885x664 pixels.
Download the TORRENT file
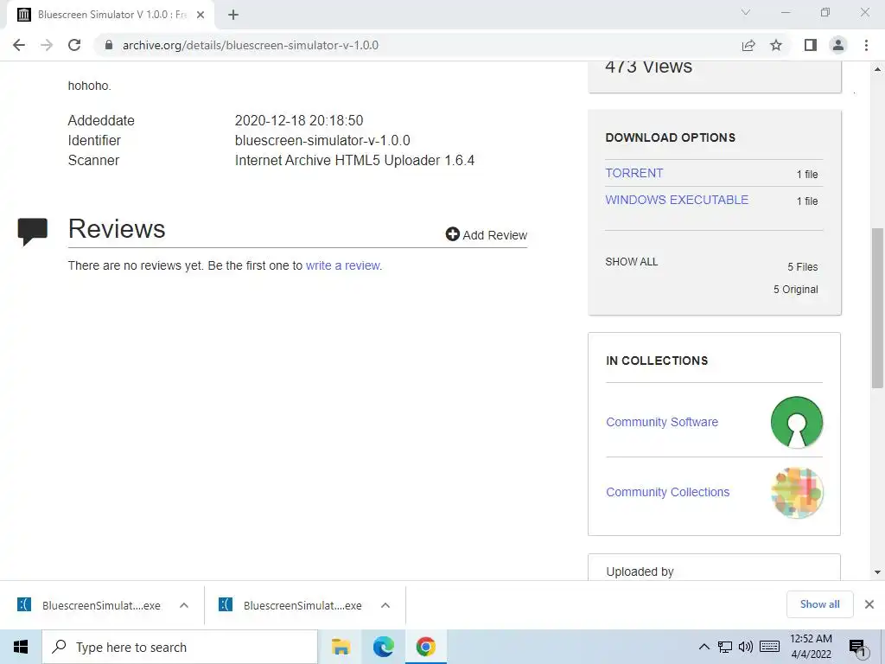coord(634,173)
